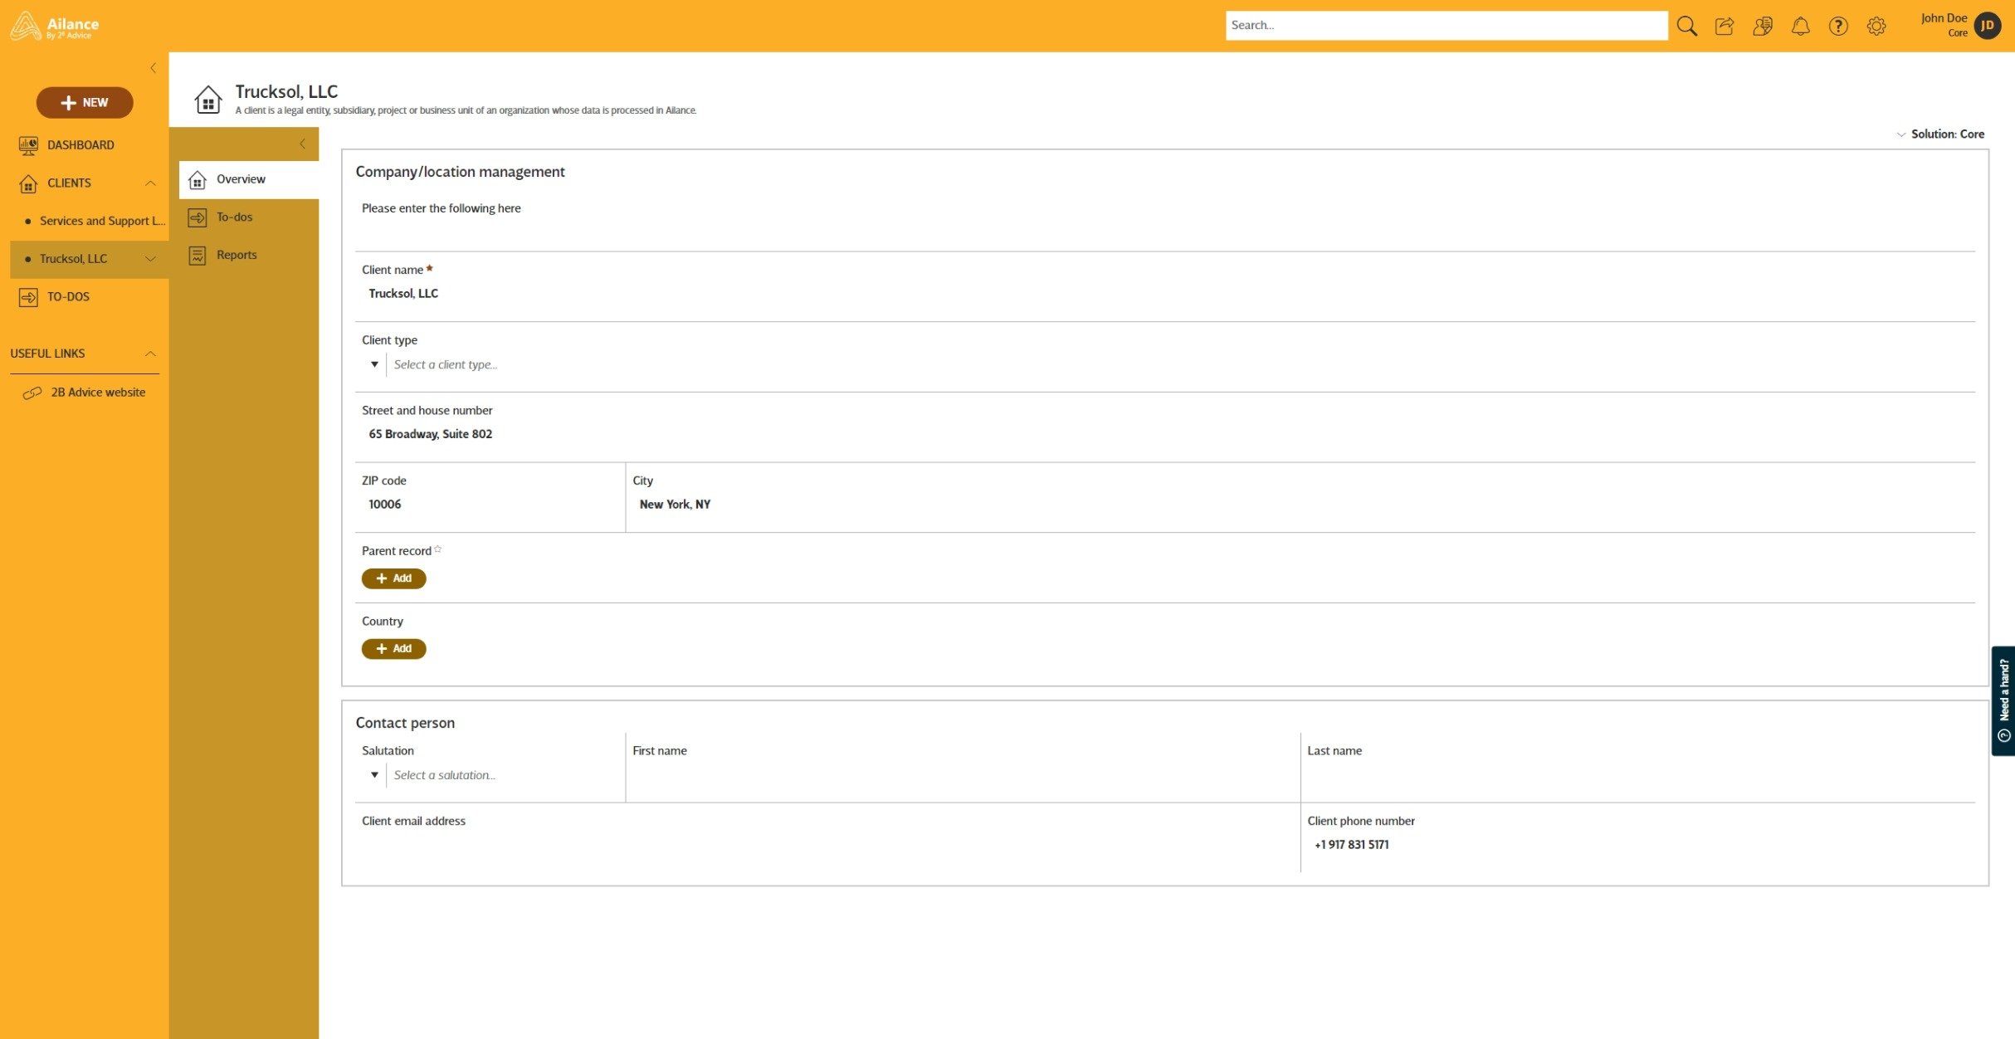
Task: Click the Ailance logo
Action: [x=55, y=26]
